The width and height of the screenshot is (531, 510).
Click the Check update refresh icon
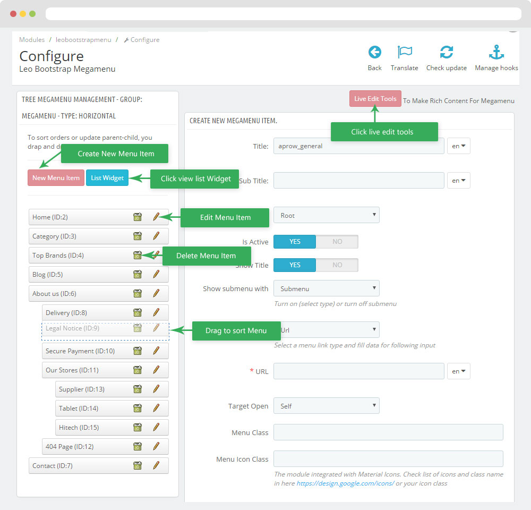click(x=446, y=52)
